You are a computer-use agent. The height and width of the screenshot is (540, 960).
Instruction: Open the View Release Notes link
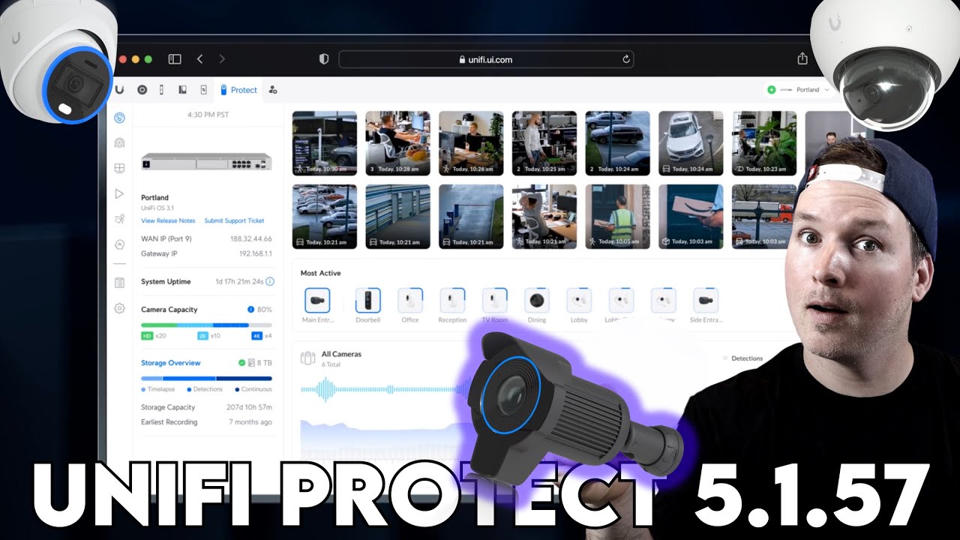pos(168,221)
